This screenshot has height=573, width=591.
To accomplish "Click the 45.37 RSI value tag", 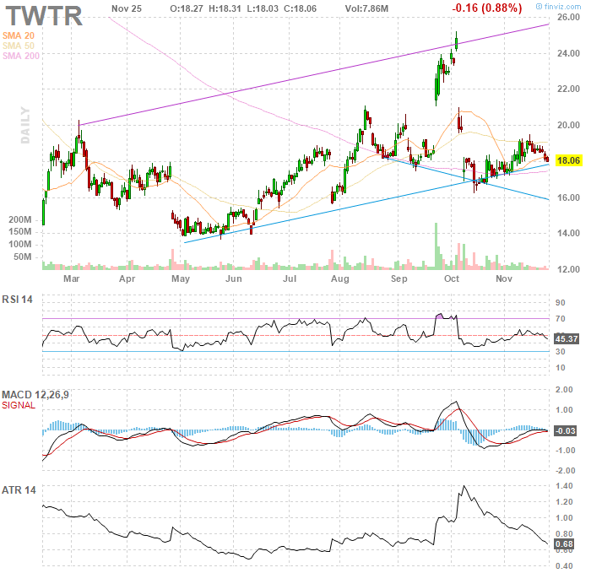I will pos(565,338).
